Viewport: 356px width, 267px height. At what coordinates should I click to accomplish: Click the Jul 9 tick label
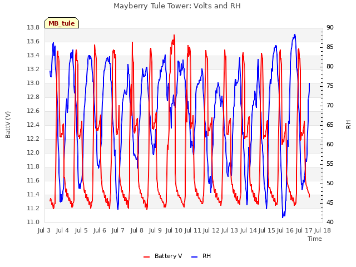(155, 230)
